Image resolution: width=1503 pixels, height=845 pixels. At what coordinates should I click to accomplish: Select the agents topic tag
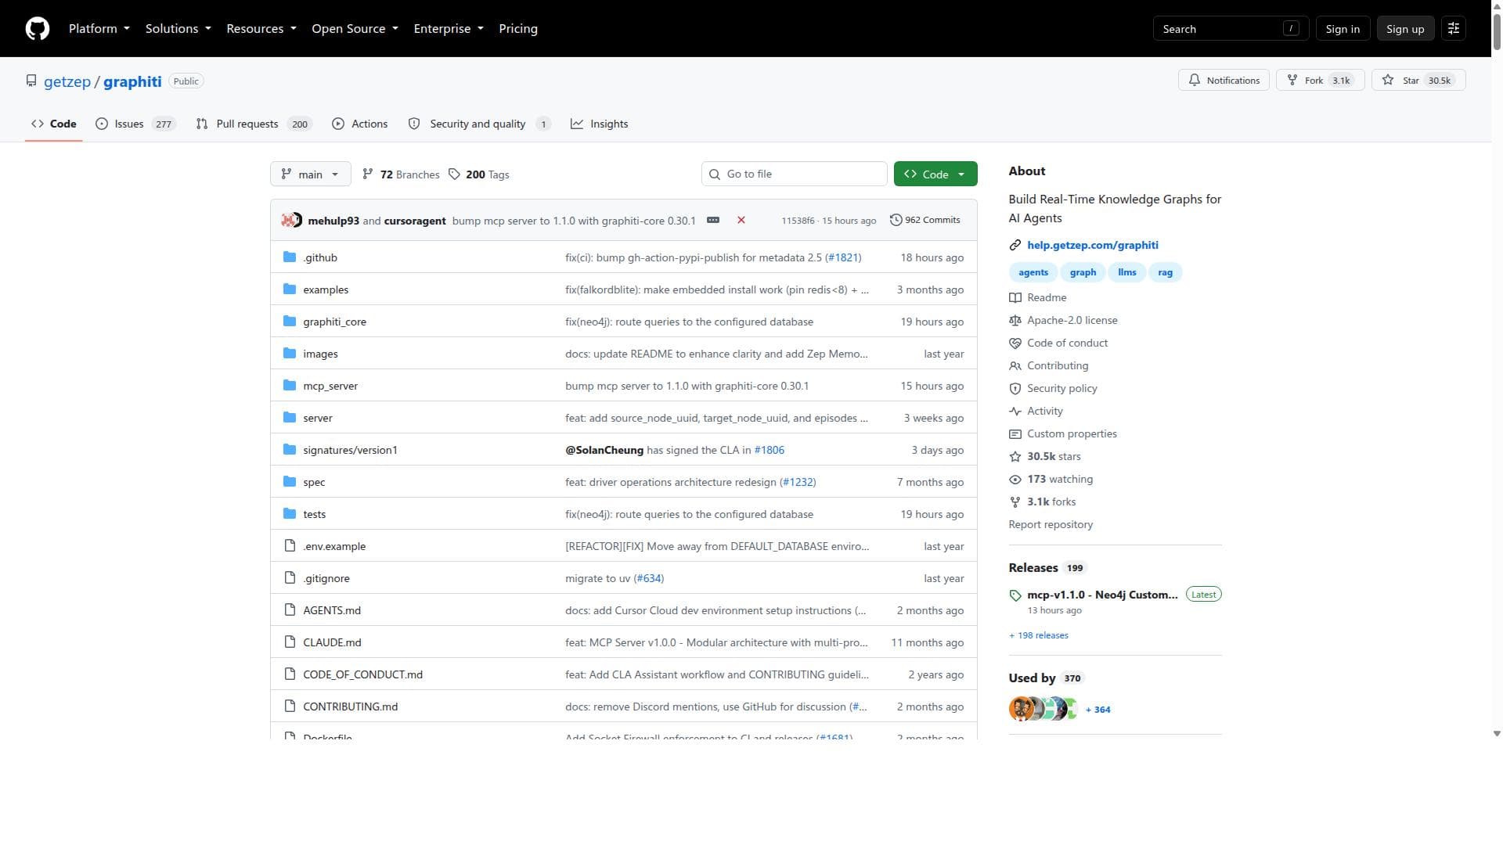pyautogui.click(x=1033, y=273)
